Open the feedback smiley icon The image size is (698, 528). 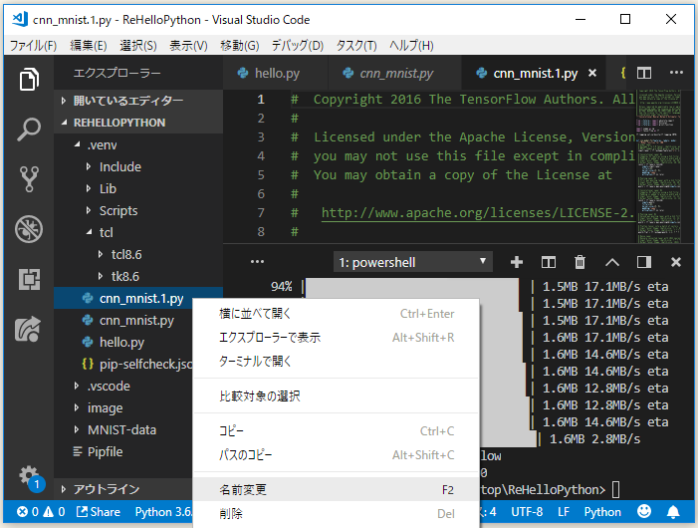[x=643, y=512]
